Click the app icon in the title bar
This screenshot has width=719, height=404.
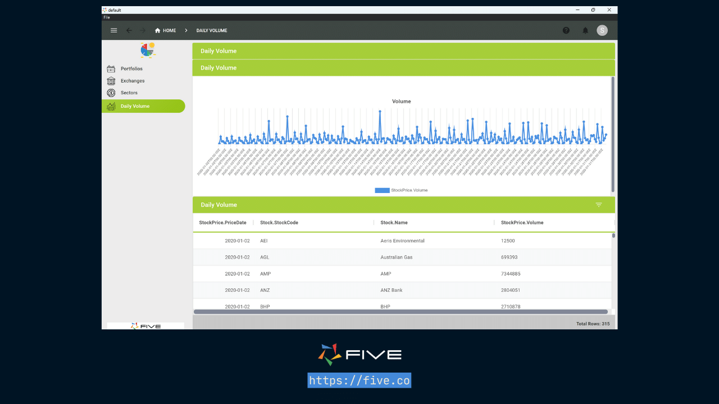(x=104, y=10)
